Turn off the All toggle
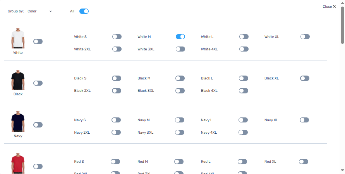The height and width of the screenshot is (174, 345). (x=84, y=11)
